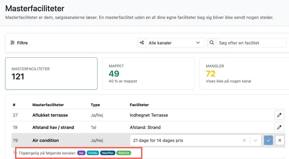Focus the Søg efter en facilitet field
Viewport: 289px width, 159px height.
pyautogui.click(x=251, y=43)
